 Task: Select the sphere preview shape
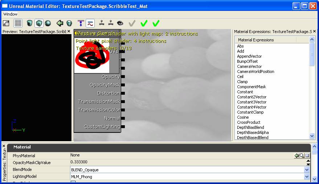(x=48, y=23)
